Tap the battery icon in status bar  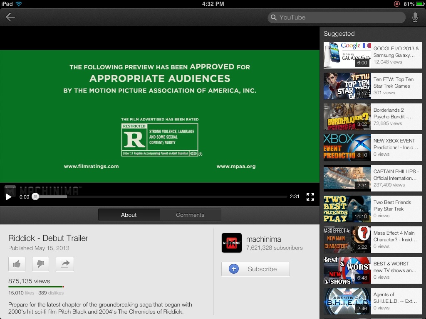[420, 4]
